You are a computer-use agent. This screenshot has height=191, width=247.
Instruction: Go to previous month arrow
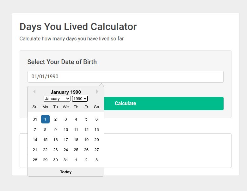(34, 92)
